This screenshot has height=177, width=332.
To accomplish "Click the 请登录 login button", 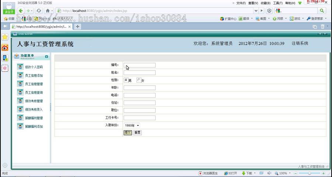I will pyautogui.click(x=9, y=12).
